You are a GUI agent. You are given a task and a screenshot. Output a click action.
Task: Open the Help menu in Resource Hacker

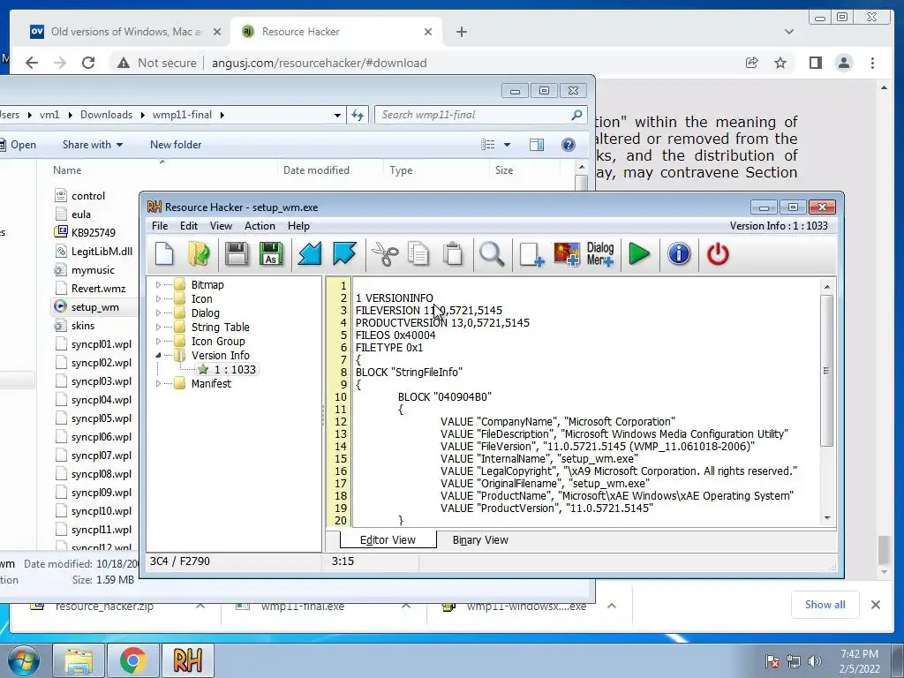click(298, 226)
